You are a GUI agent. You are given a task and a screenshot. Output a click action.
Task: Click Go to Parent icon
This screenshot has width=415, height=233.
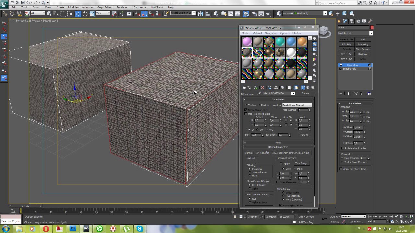308,88
